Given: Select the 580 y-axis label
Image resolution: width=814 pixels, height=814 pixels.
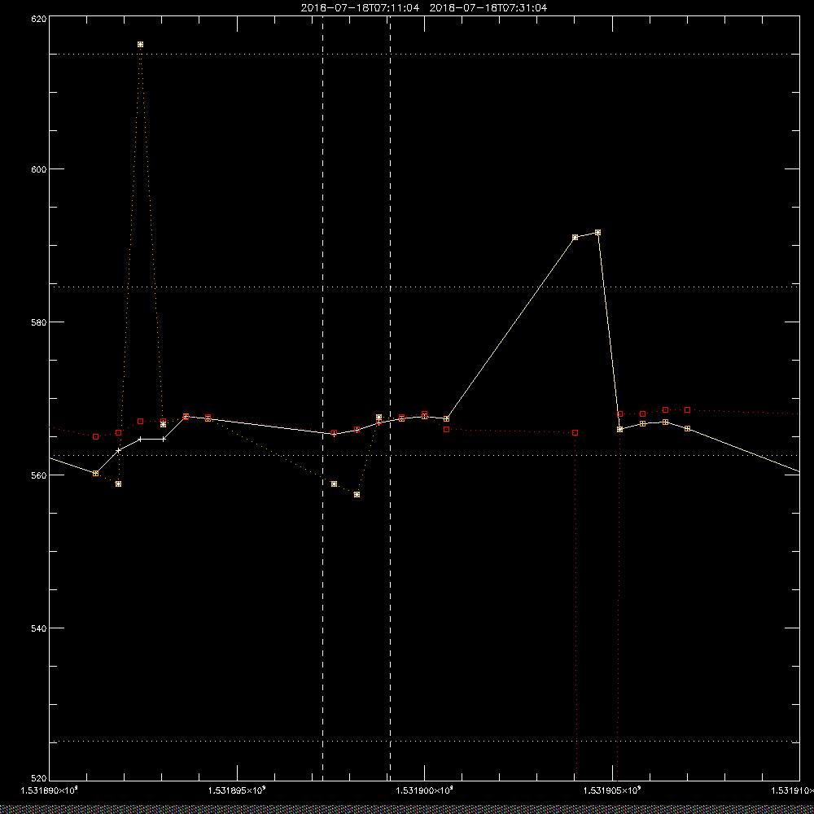Looking at the screenshot, I should click(39, 322).
